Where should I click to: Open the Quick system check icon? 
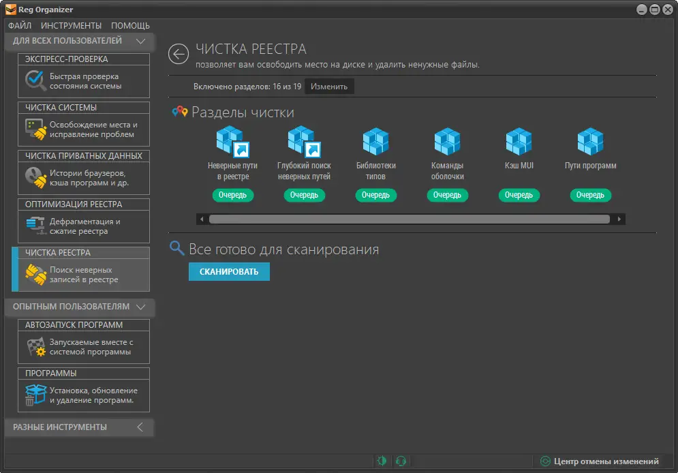tap(35, 80)
